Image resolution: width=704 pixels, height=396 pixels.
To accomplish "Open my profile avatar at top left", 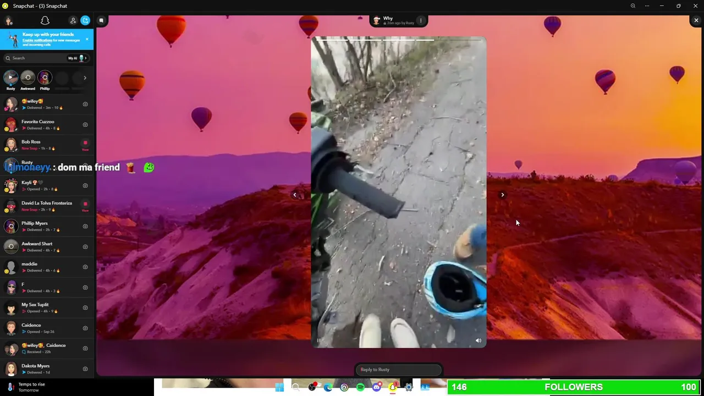I will pos(9,20).
